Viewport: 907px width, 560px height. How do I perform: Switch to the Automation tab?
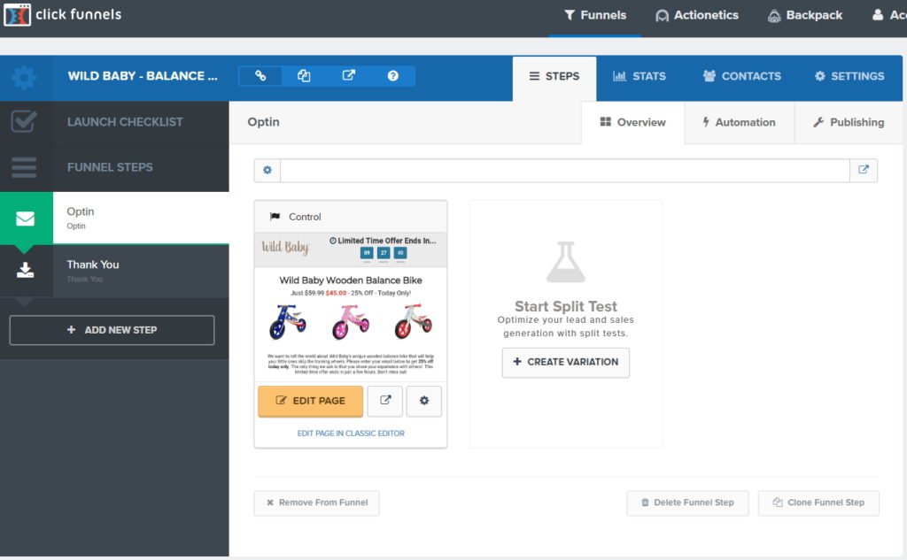[x=739, y=123]
